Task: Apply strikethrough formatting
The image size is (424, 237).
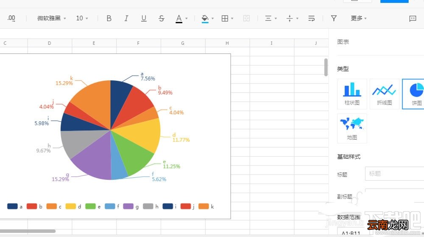Action: 162,18
